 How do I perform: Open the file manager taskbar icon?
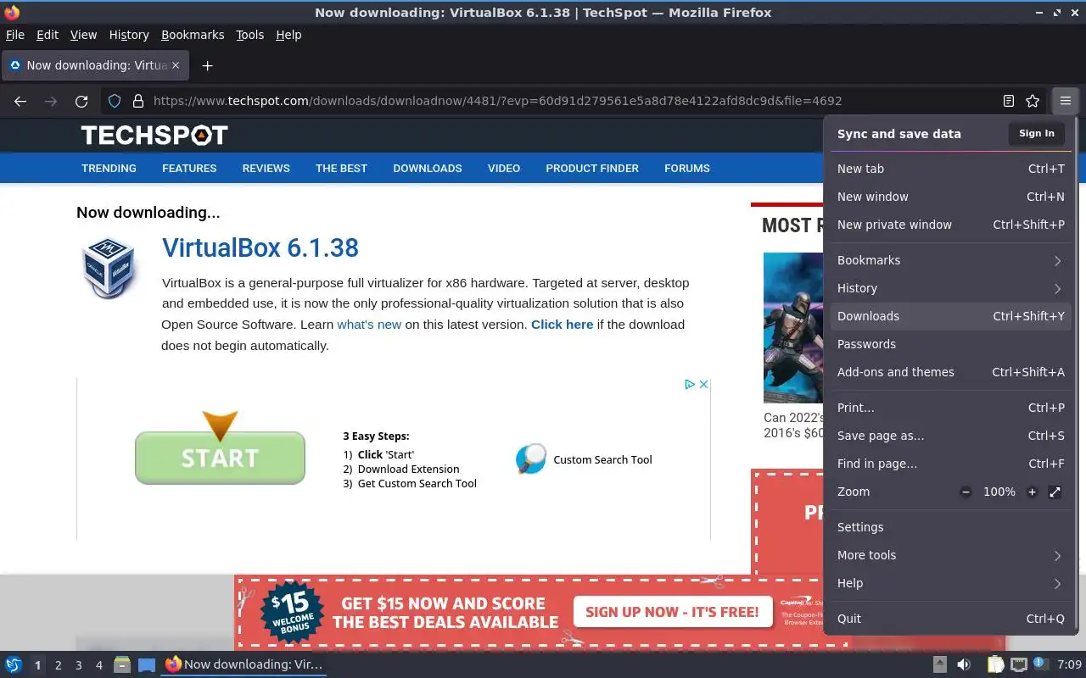(x=121, y=664)
